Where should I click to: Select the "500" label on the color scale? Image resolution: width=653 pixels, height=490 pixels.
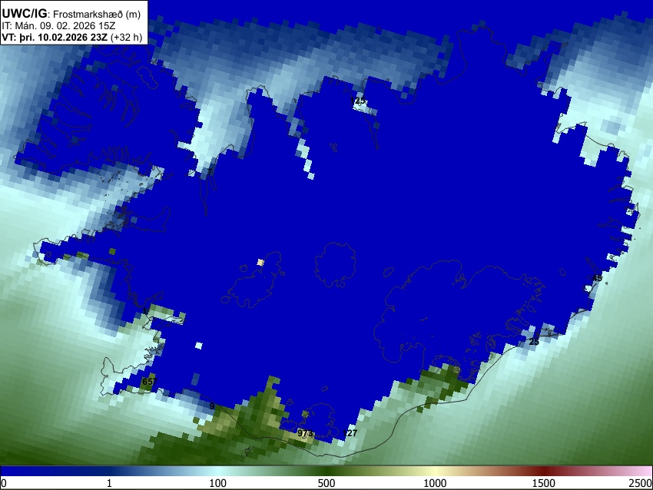point(326,483)
